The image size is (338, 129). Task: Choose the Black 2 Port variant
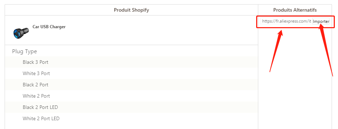coord(131,85)
